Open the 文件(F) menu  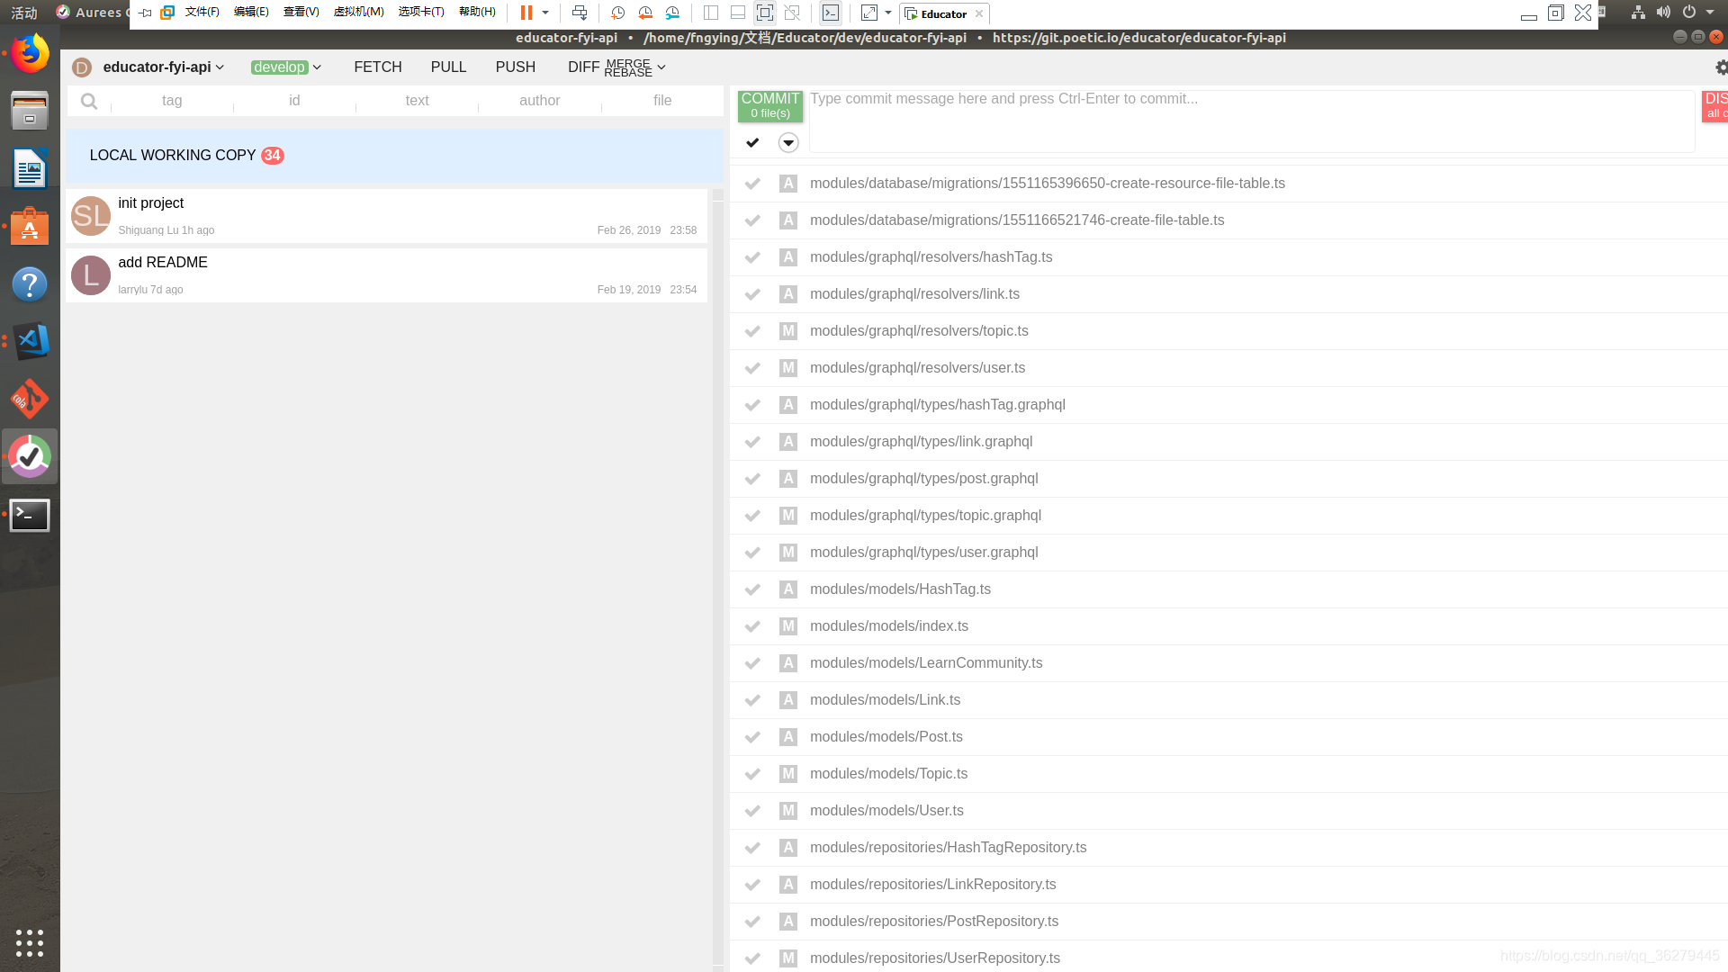[x=202, y=12]
